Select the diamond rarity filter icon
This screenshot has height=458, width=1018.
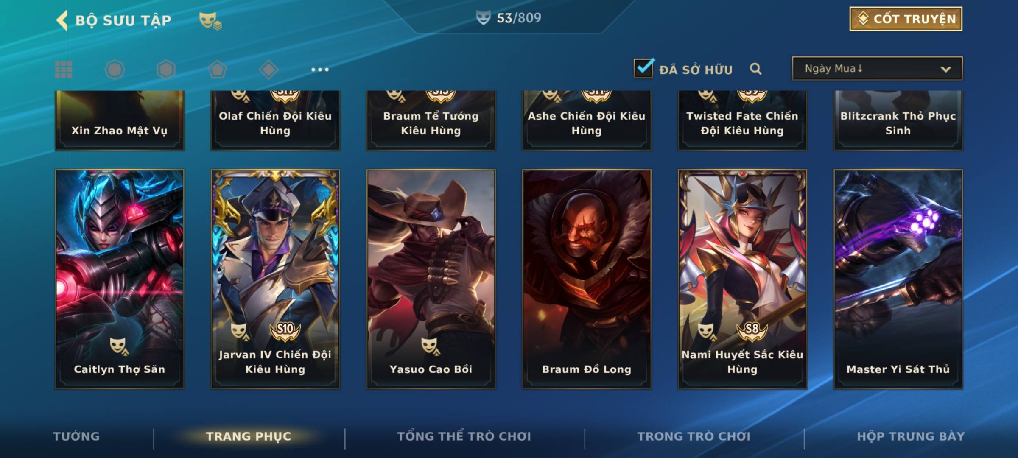click(268, 70)
